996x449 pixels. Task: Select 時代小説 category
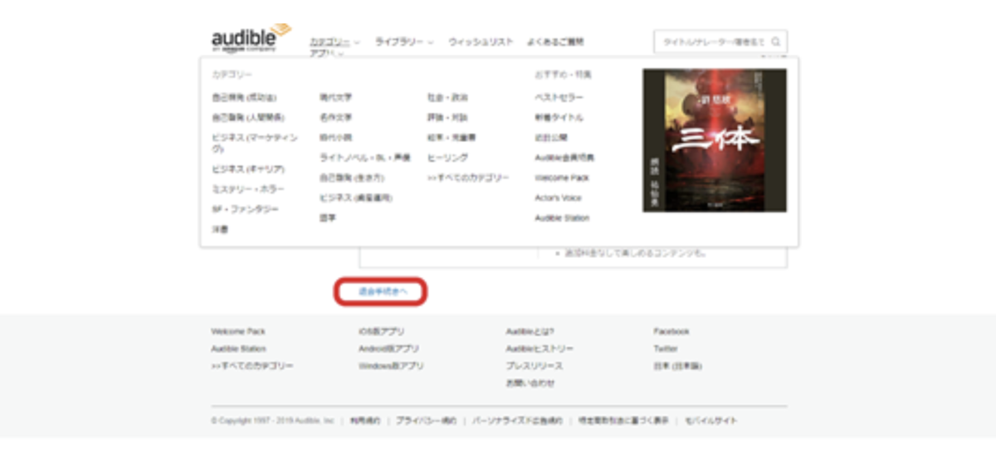pos(335,137)
